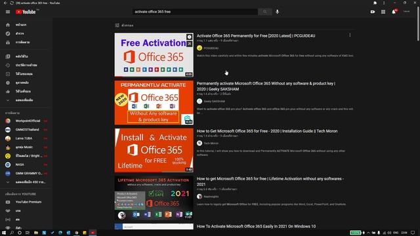Open 'Lifetime Activation without any softwares' title
The image size is (420, 236).
270,182
